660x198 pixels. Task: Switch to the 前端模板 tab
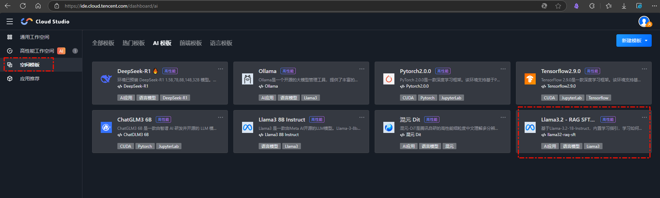coord(191,43)
